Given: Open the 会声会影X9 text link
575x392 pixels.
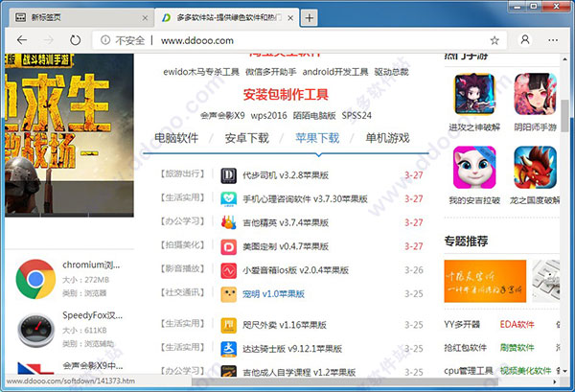Looking at the screenshot, I should [222, 116].
